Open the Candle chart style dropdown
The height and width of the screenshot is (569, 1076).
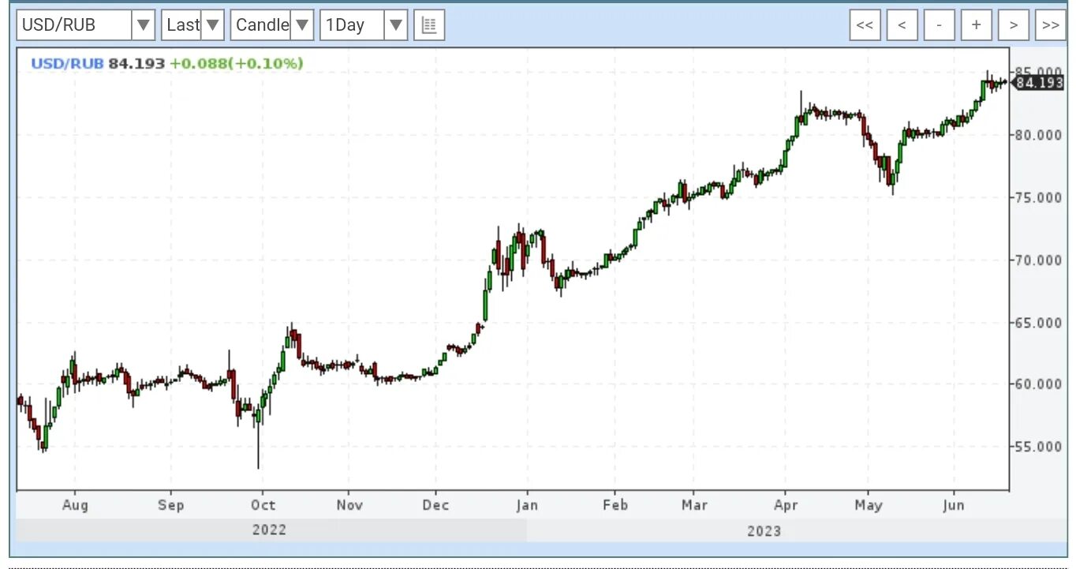click(272, 25)
